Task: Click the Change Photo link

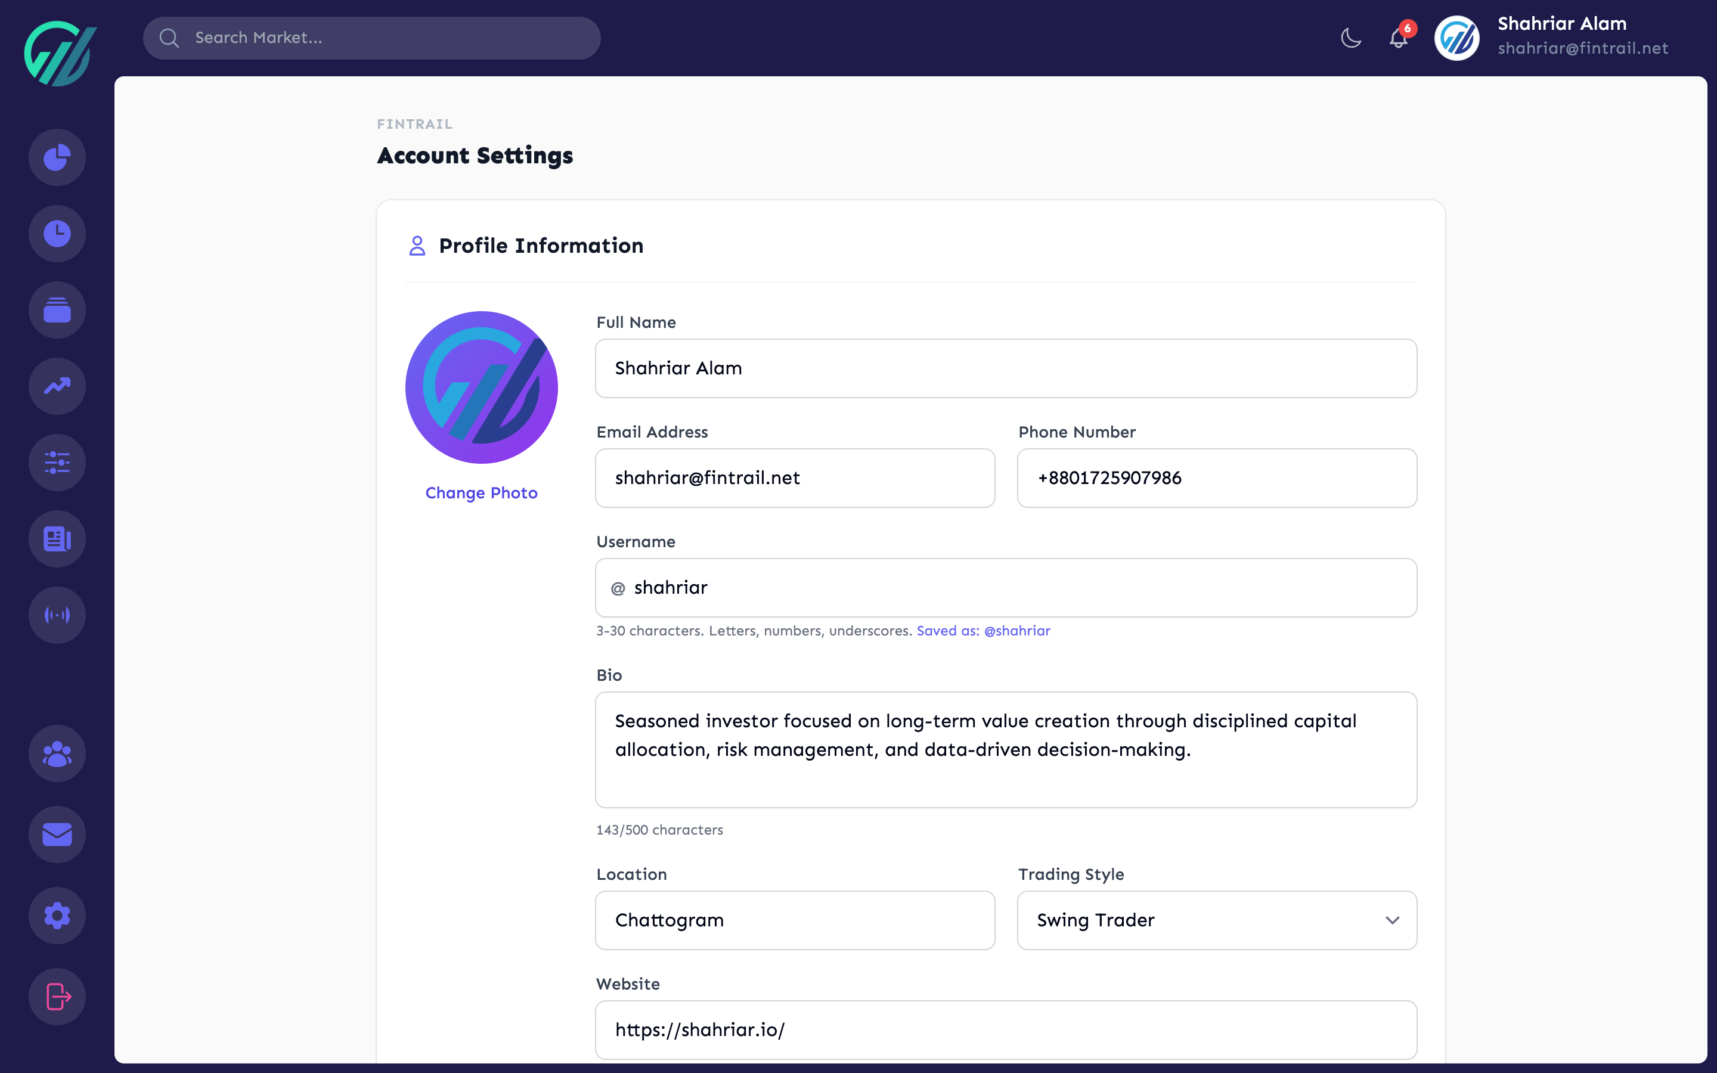Action: click(481, 492)
